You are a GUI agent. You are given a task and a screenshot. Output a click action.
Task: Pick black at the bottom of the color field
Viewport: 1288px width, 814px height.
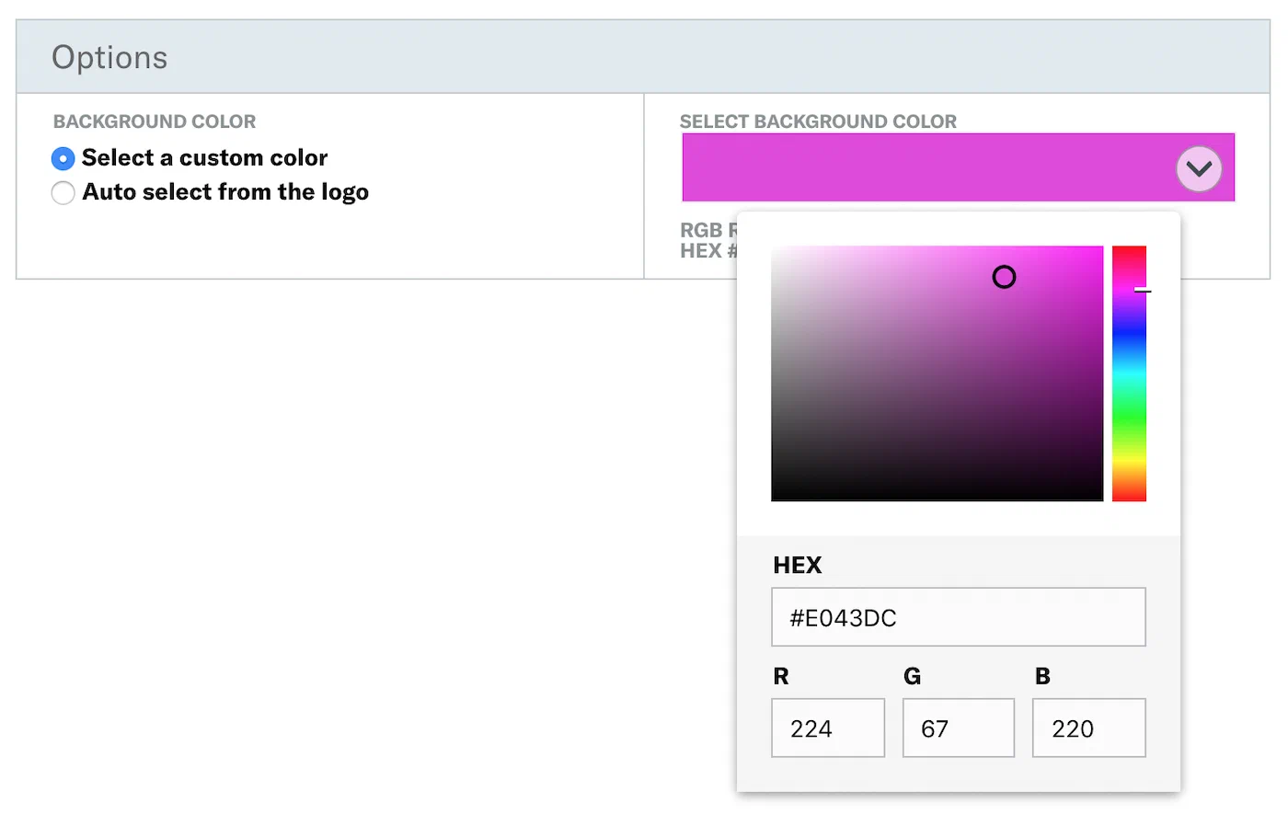(x=937, y=497)
